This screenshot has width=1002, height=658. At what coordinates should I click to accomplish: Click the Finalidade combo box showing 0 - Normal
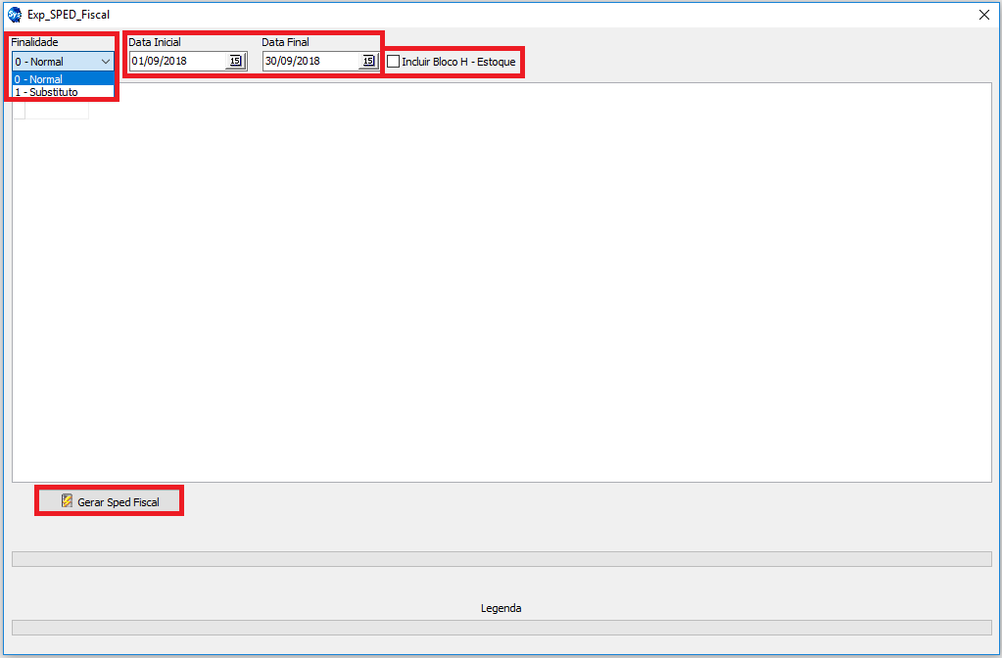pos(54,62)
